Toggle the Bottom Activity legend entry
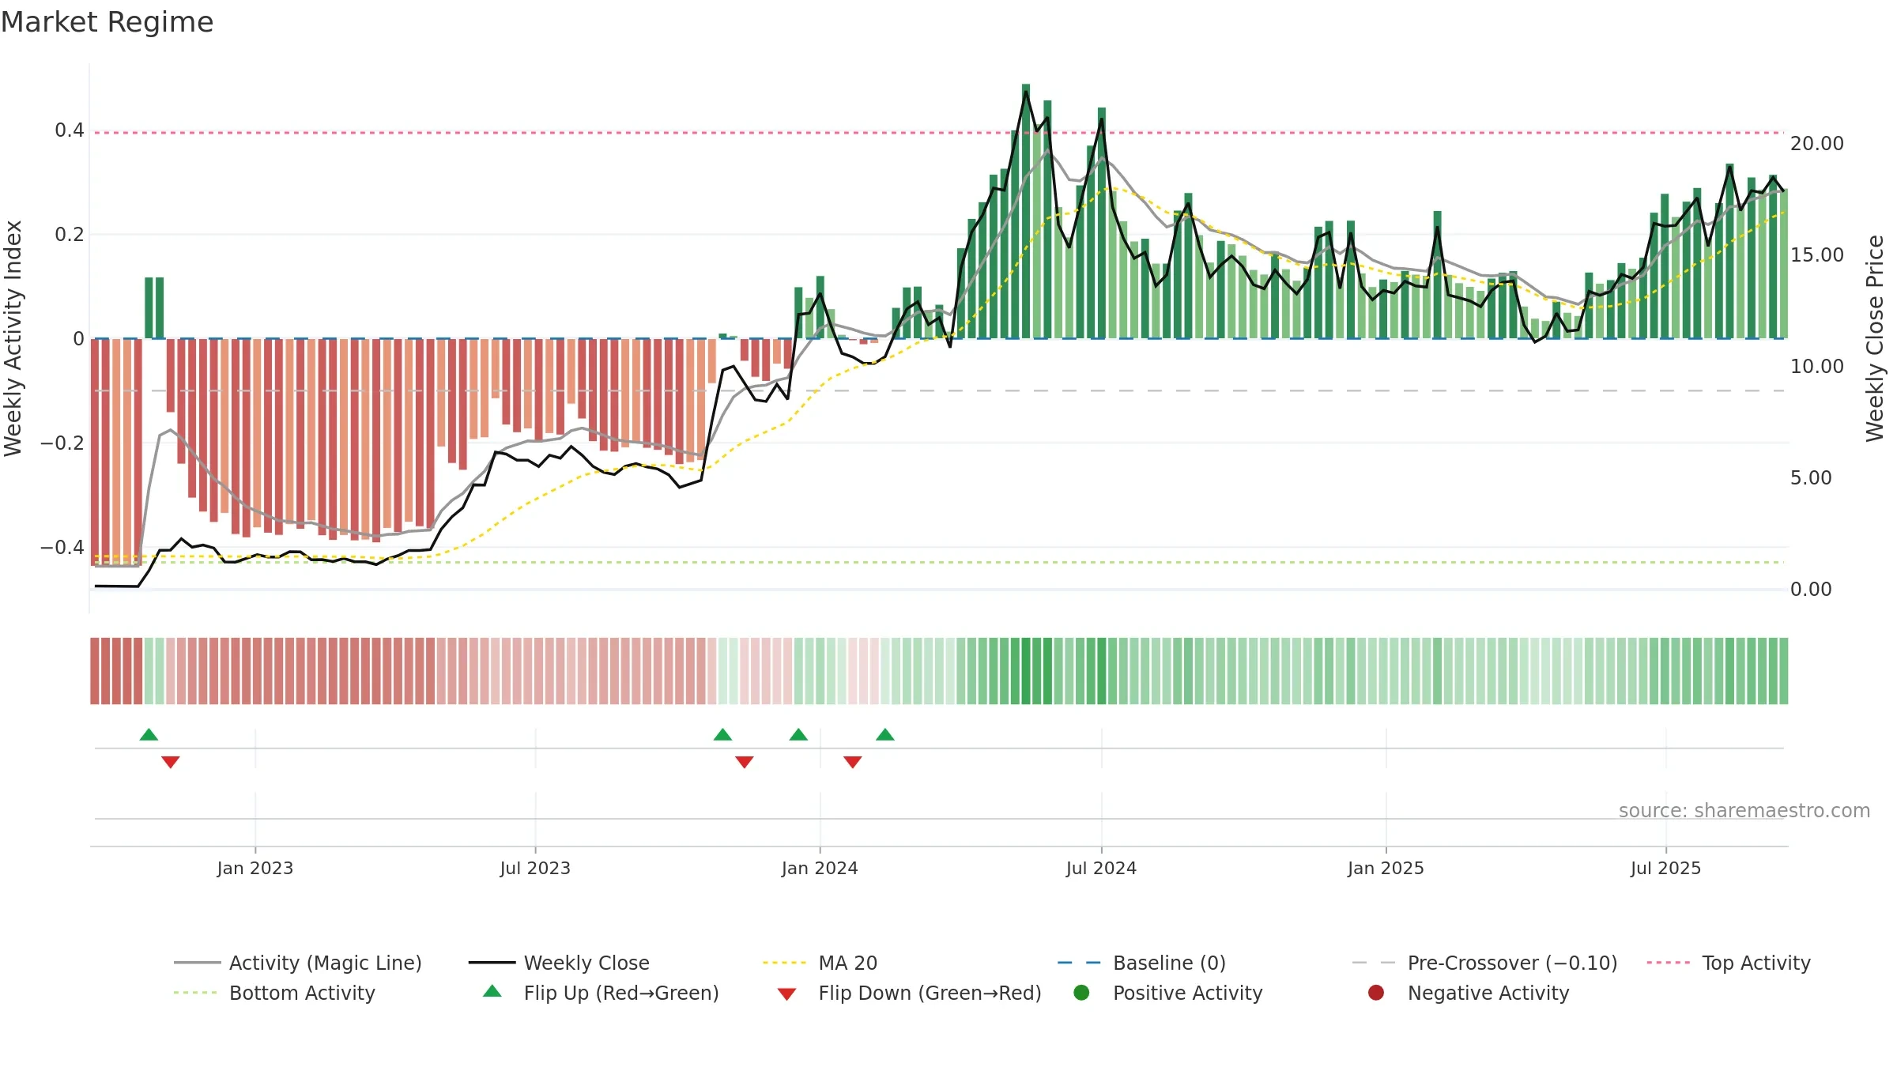The width and height of the screenshot is (1897, 1067). (274, 993)
